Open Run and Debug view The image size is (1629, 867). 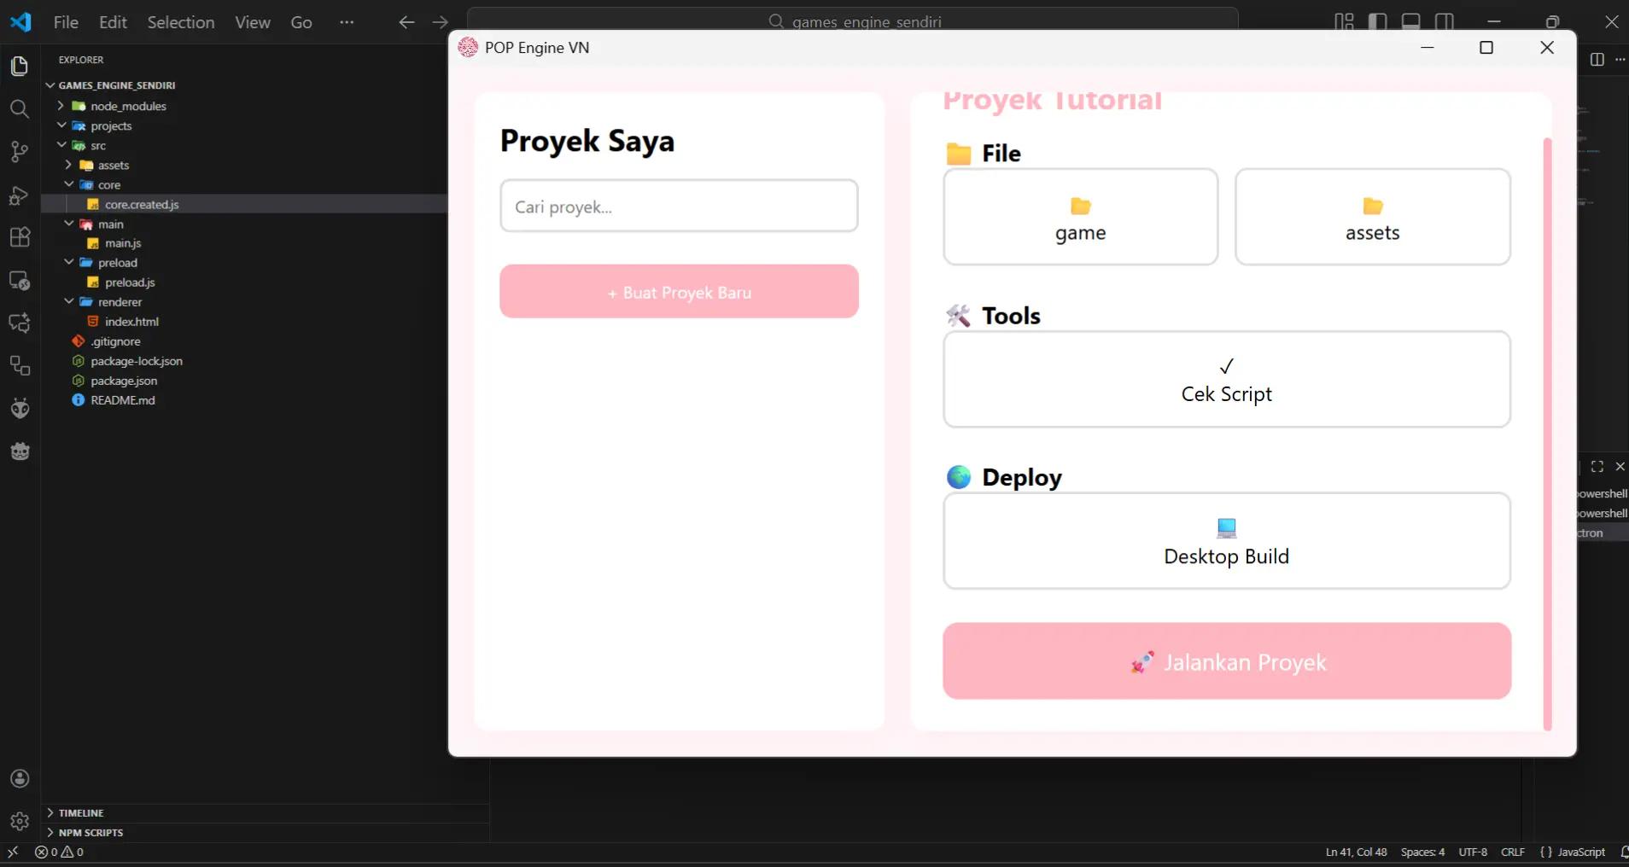(20, 195)
